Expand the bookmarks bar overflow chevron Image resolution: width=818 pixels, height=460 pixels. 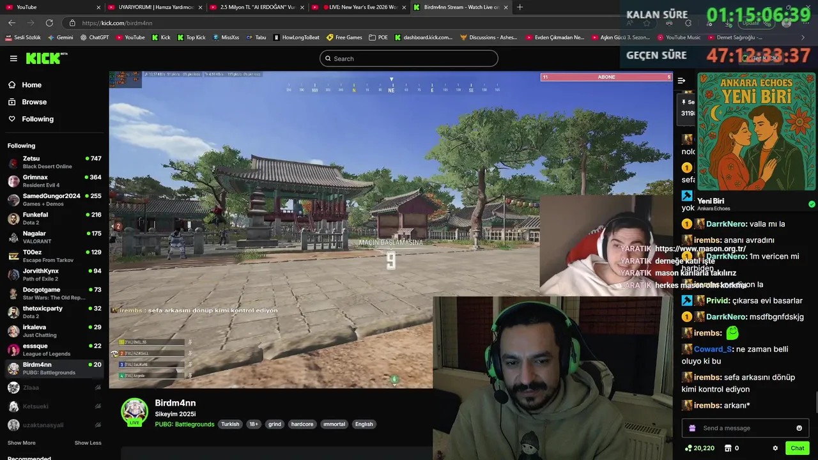(803, 38)
